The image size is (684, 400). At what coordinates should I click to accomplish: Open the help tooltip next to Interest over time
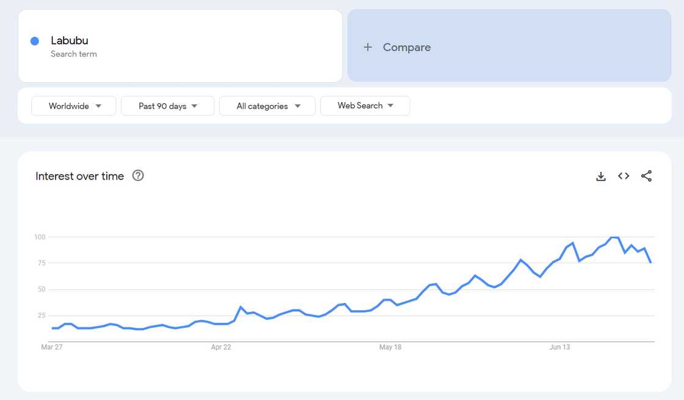138,175
